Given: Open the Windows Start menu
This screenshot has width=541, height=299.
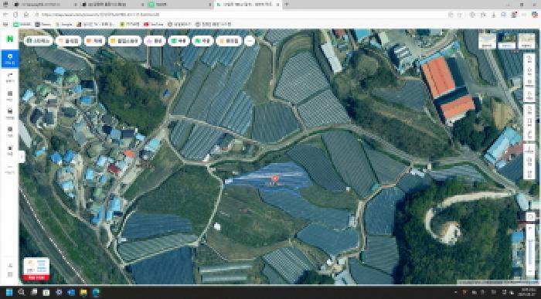Looking at the screenshot, I should click(9, 293).
